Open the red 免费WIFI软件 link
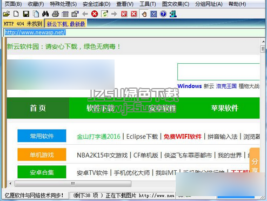This screenshot has height=201, width=267. point(183,137)
